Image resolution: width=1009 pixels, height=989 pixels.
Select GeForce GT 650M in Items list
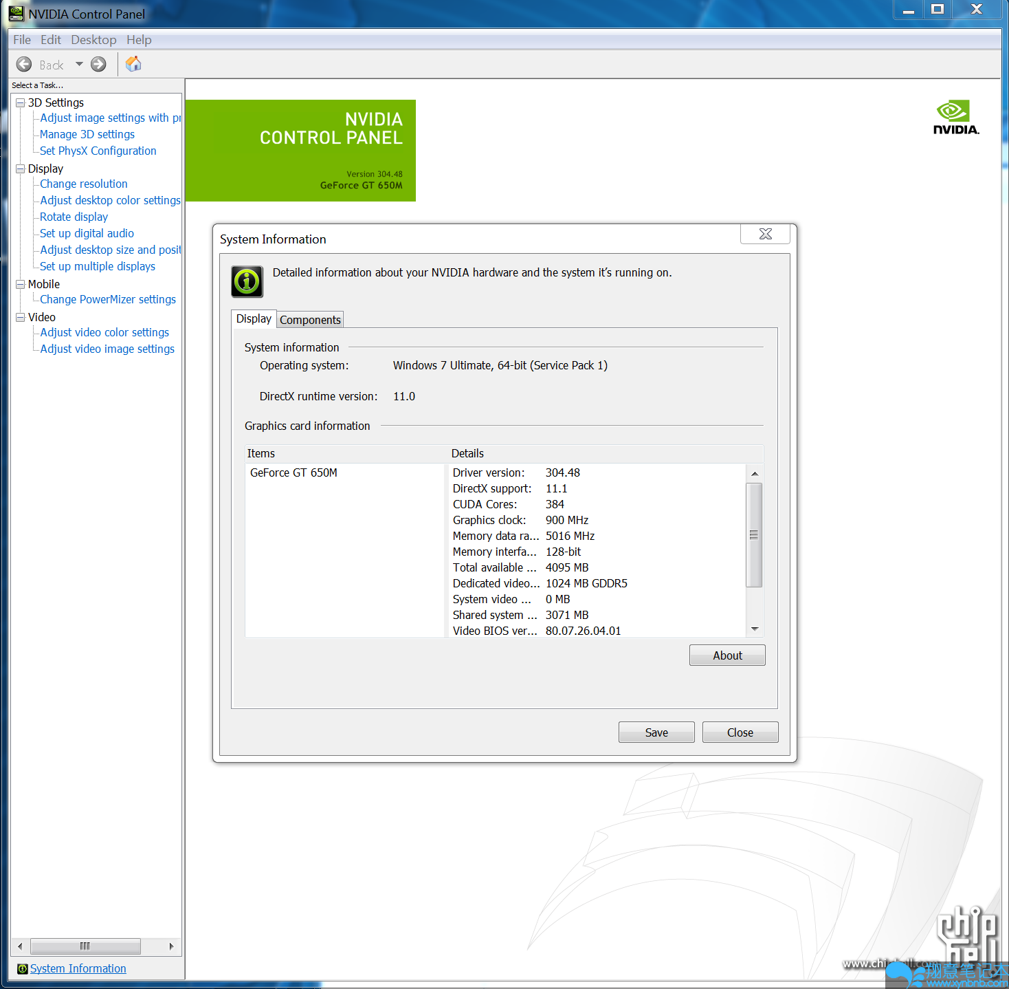pyautogui.click(x=293, y=473)
